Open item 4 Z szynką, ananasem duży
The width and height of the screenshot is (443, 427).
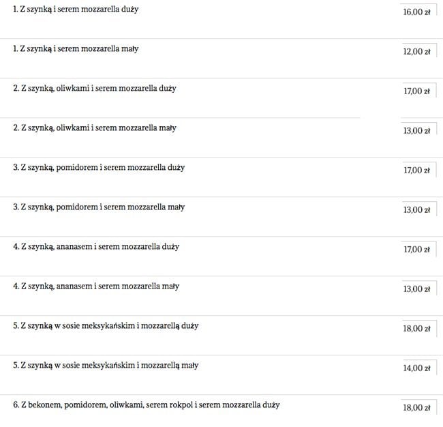tap(96, 247)
